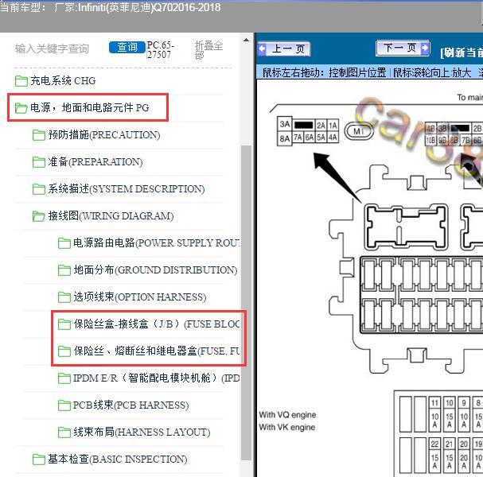This screenshot has width=483, height=477.
Task: Click folder icon next to 保险丝、熔断丝和继电器盒
Action: [x=64, y=351]
